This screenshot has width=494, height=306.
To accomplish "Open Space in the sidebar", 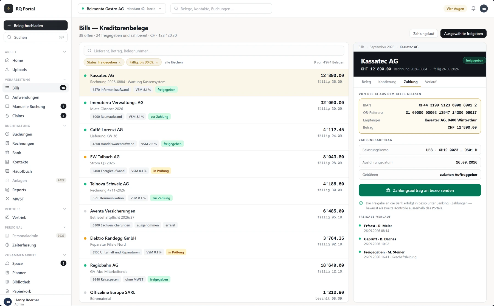I will coord(36,263).
